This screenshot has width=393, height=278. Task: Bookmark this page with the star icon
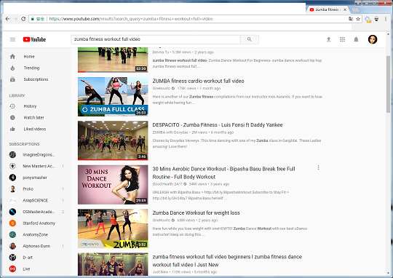point(358,19)
